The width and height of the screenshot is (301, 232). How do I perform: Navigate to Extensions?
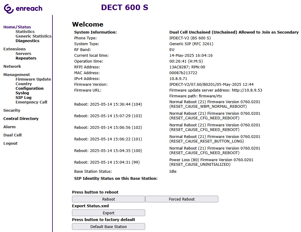[x=15, y=49]
